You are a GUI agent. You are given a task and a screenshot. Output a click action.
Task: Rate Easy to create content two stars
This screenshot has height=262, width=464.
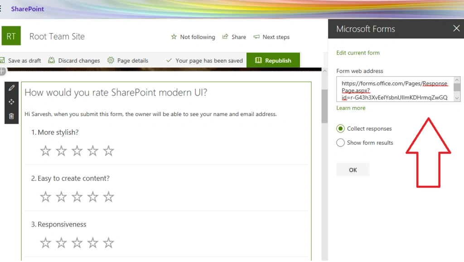coord(61,197)
